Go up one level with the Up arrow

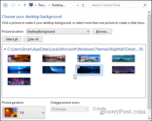(x=25, y=5)
